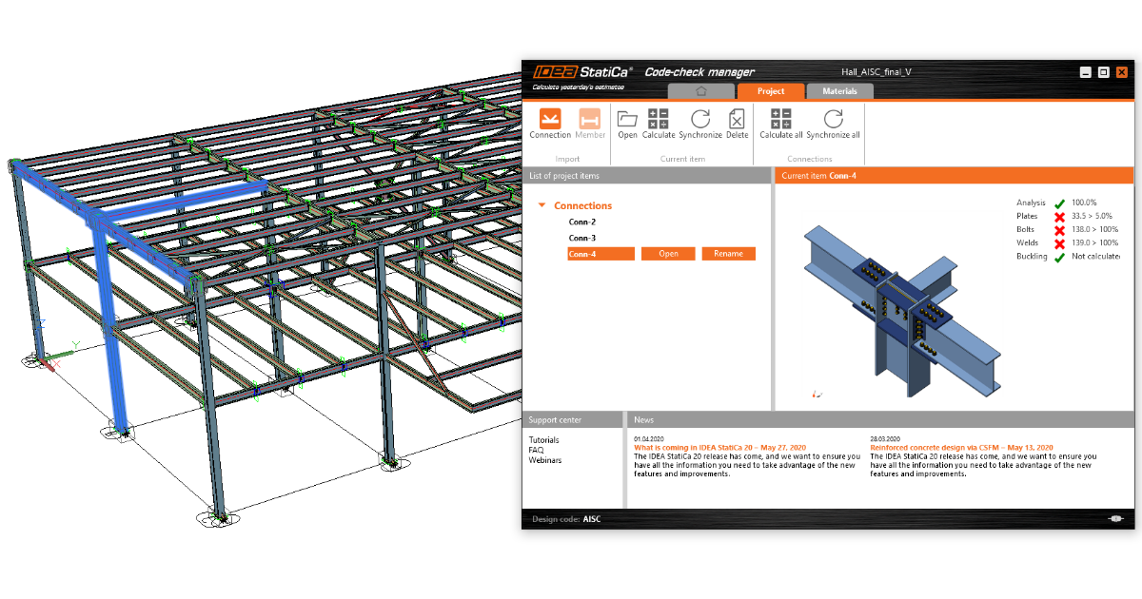Open the Tutorials support link
1142x599 pixels.
click(544, 440)
